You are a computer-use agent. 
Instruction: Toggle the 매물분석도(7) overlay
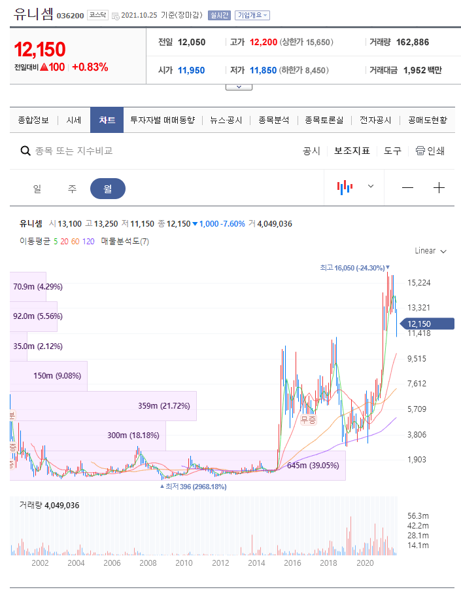pos(125,241)
